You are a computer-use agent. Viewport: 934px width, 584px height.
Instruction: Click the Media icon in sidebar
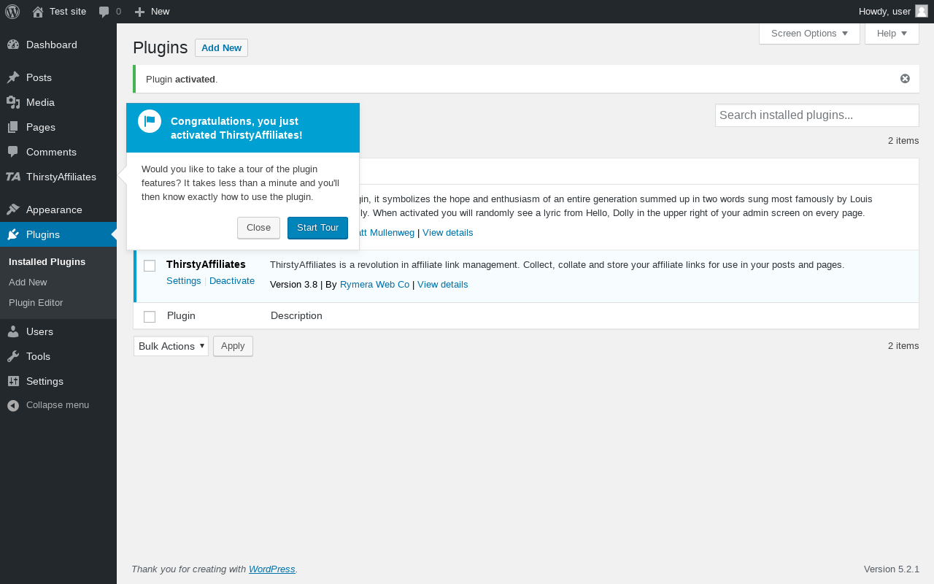[13, 102]
